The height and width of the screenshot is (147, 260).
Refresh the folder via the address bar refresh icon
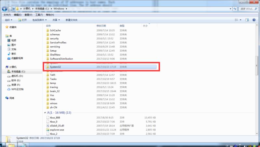(x=235, y=9)
